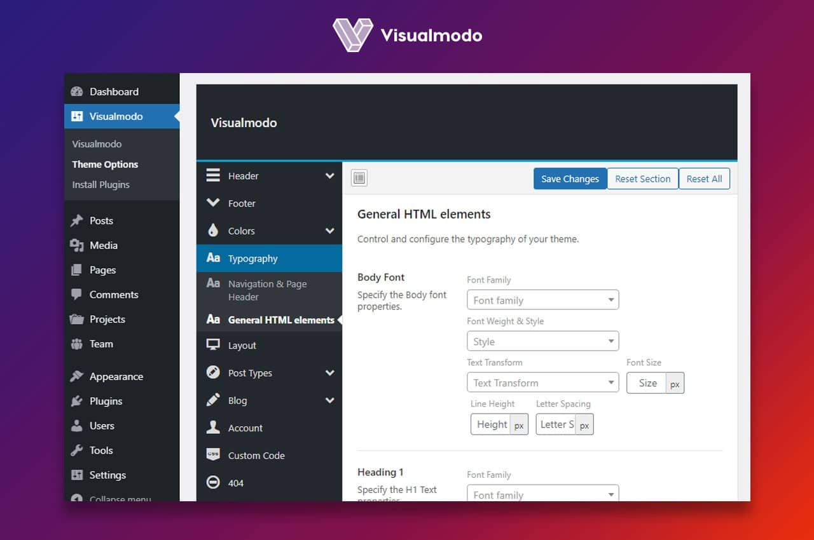Click the Font Size input field
Viewport: 814px width, 540px height.
648,382
